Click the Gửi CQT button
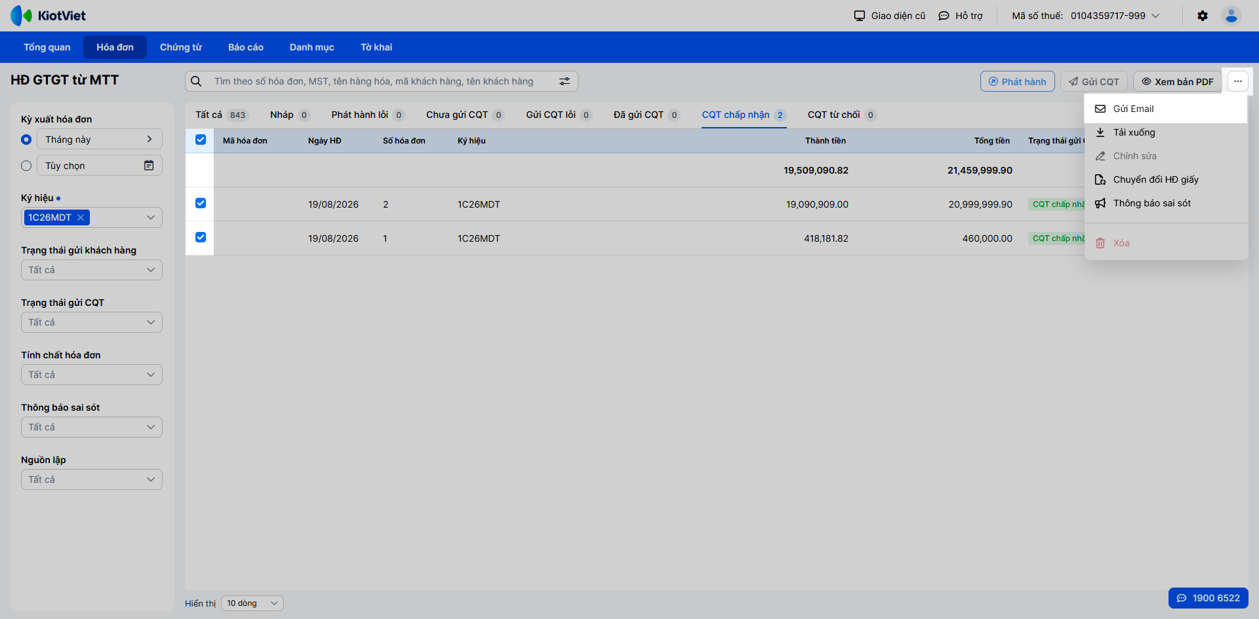The width and height of the screenshot is (1259, 619). pos(1094,81)
